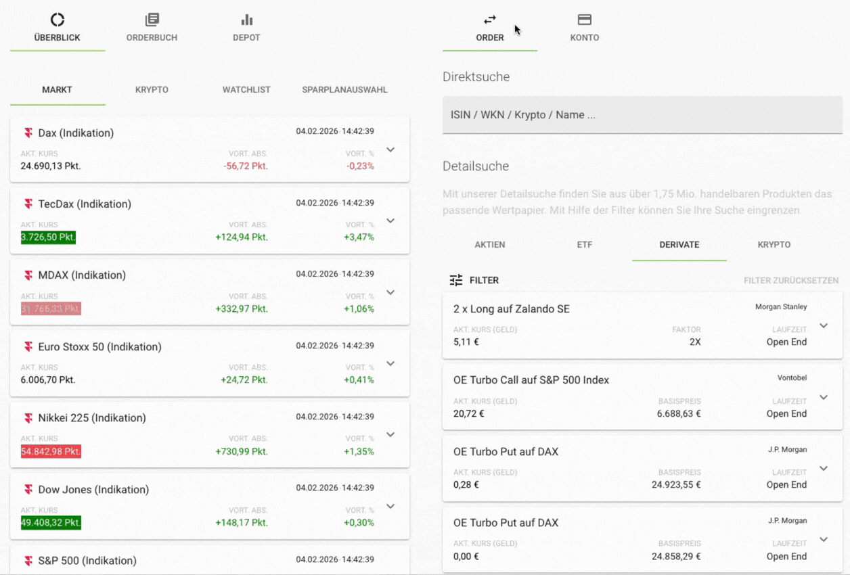Select the Order swap arrows icon
Viewport: 850px width, 575px height.
point(490,20)
